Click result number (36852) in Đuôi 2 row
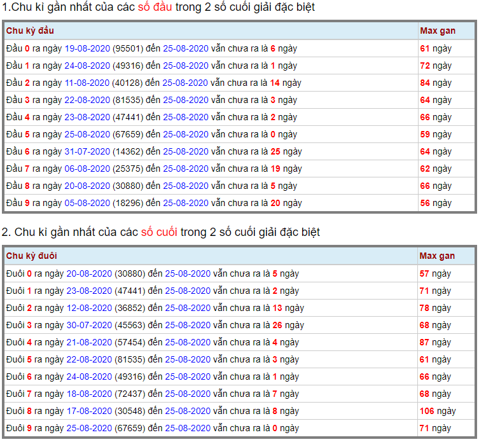The height and width of the screenshot is (442, 479). pyautogui.click(x=130, y=308)
